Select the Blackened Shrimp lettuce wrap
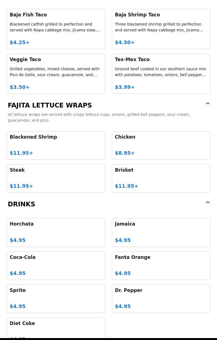The image size is (217, 340). click(x=56, y=145)
